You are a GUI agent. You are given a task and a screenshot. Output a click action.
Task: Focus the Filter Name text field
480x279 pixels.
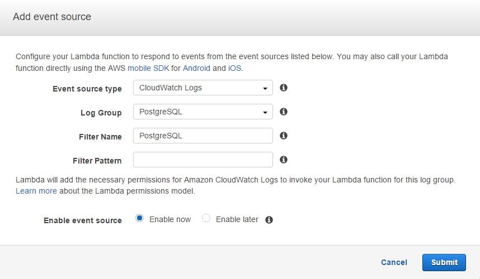tap(203, 136)
